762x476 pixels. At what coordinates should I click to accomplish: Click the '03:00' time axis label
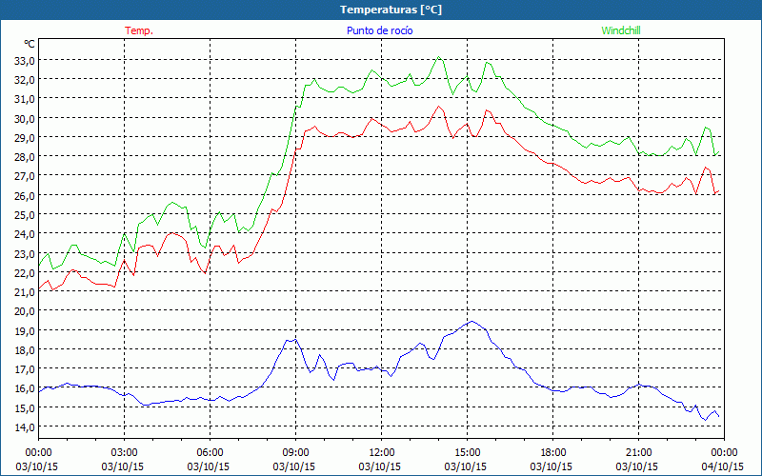pos(124,453)
